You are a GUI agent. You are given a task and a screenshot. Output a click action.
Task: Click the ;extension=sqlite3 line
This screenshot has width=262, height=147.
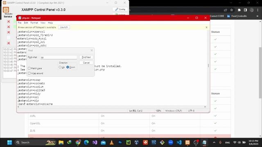(31, 90)
